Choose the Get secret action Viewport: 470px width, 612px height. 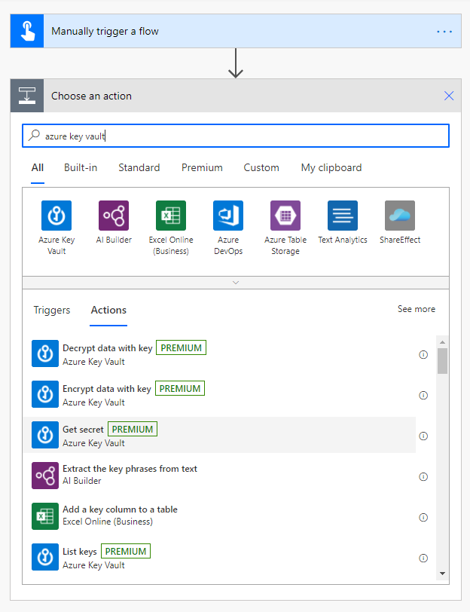(x=219, y=435)
